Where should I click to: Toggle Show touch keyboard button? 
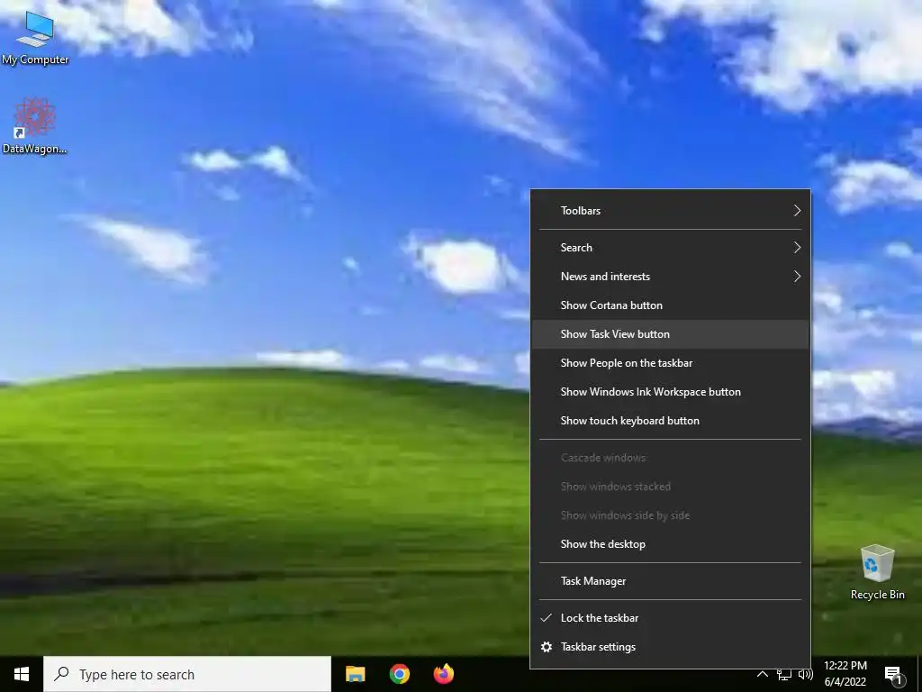click(670, 421)
